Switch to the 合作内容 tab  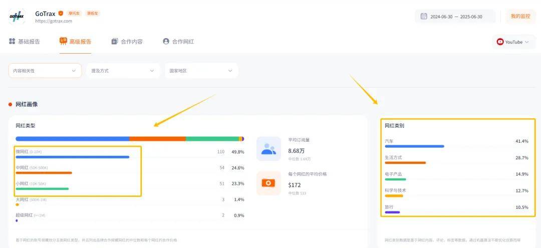[x=127, y=42]
